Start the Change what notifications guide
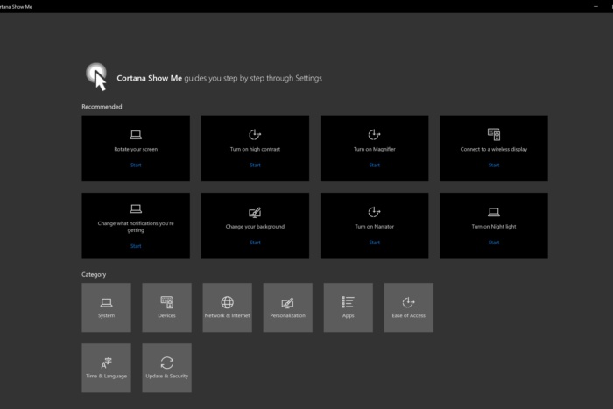 [136, 246]
